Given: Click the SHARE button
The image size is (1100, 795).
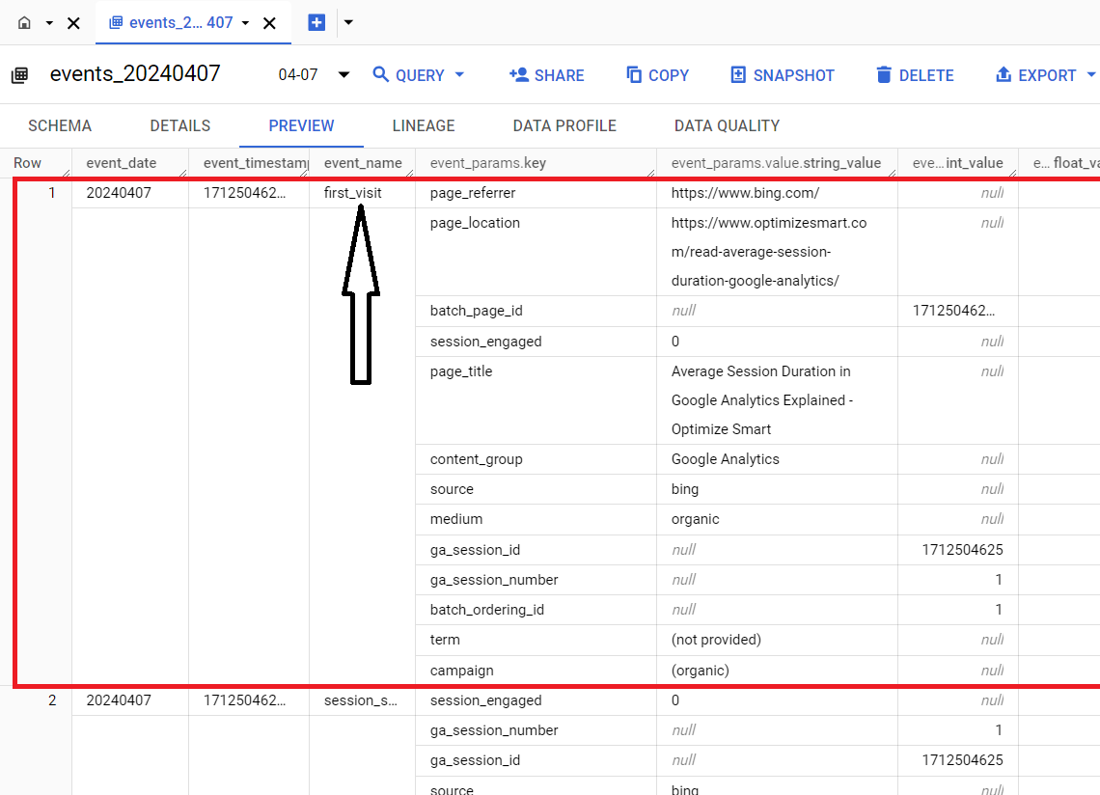Looking at the screenshot, I should pyautogui.click(x=546, y=75).
